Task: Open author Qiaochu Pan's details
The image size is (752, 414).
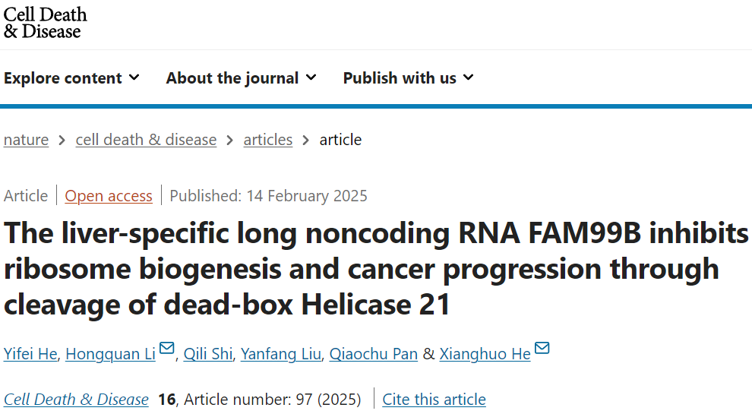Action: click(373, 353)
